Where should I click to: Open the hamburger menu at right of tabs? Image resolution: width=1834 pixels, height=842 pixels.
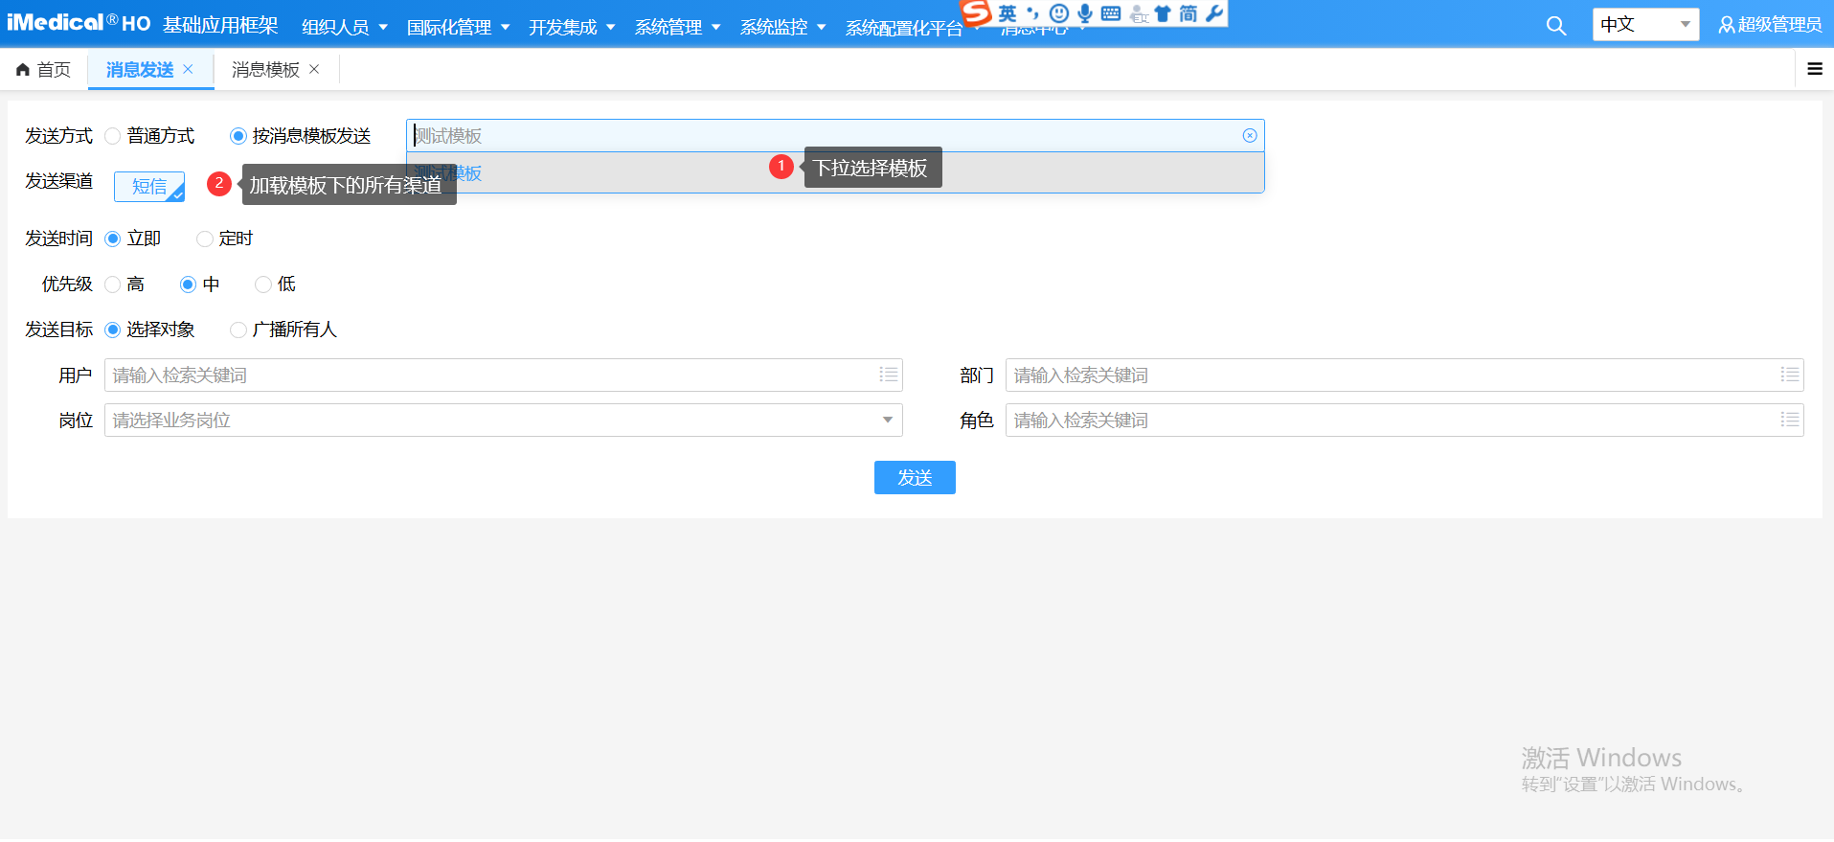pos(1814,69)
